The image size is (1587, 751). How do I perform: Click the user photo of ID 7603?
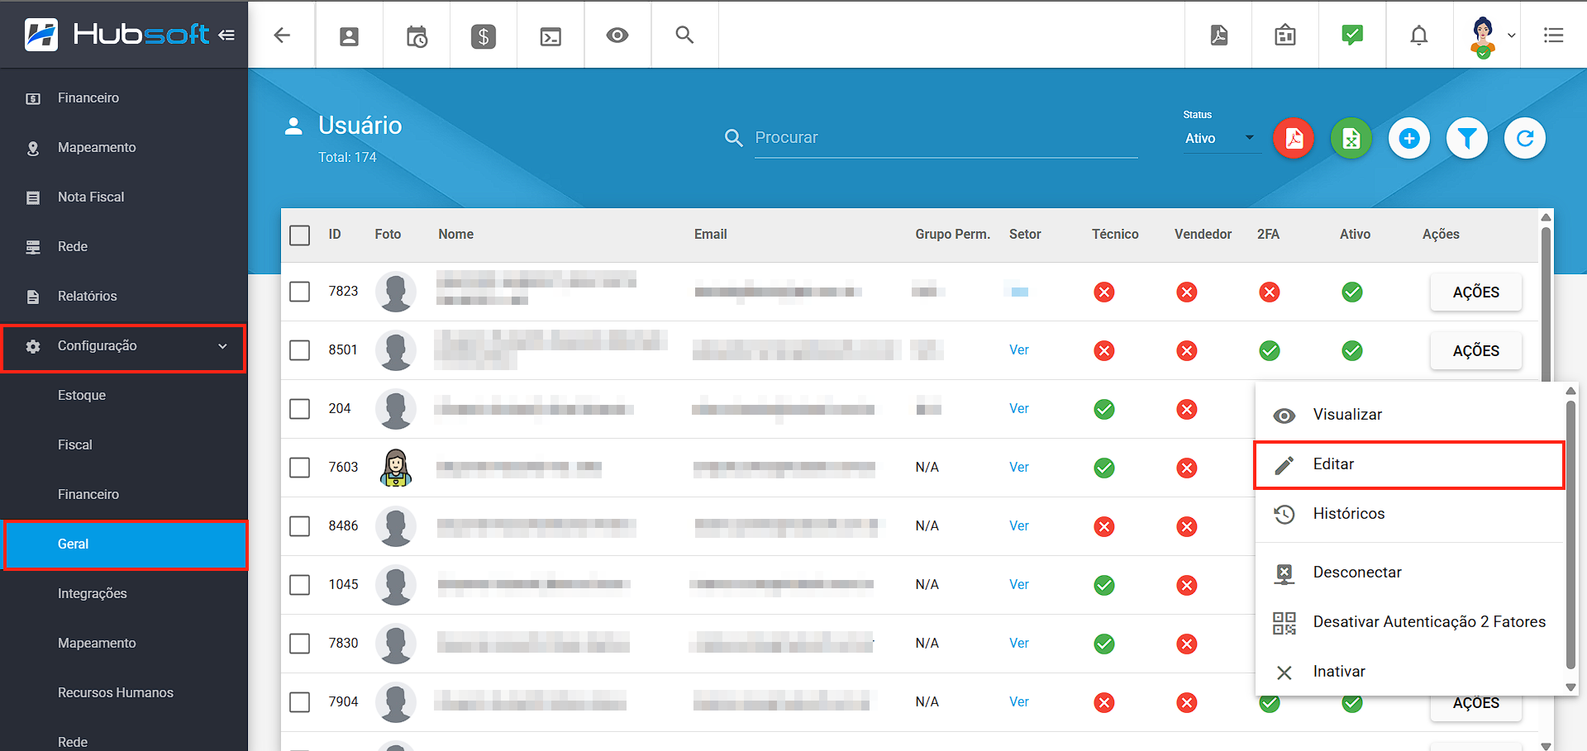(396, 468)
